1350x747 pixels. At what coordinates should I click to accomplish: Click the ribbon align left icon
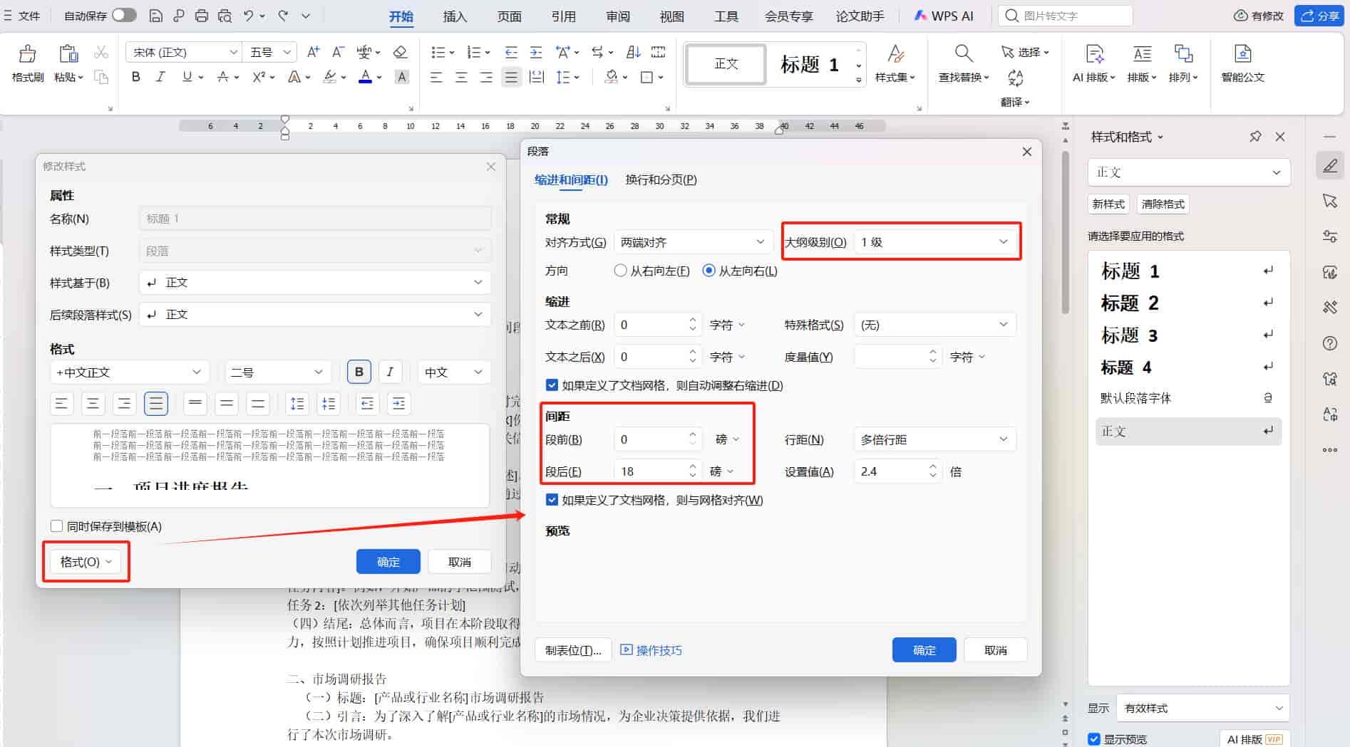pos(436,77)
